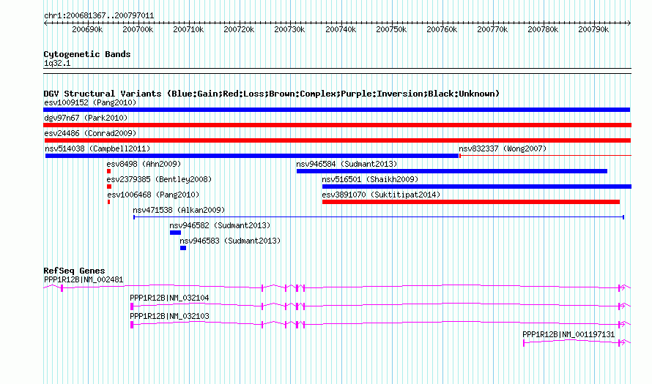Screen dimensions: 652x384
Task: Click the 200750k ruler tick label
Action: [391, 30]
